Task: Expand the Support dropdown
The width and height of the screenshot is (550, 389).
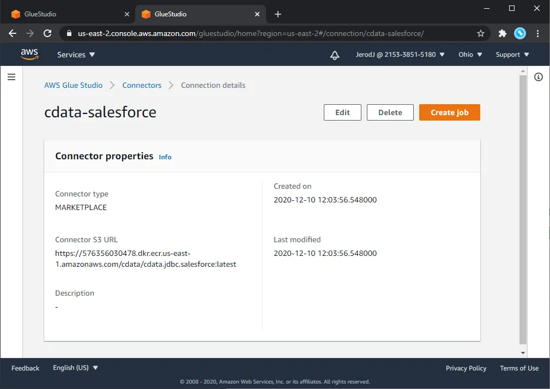Action: pos(511,54)
